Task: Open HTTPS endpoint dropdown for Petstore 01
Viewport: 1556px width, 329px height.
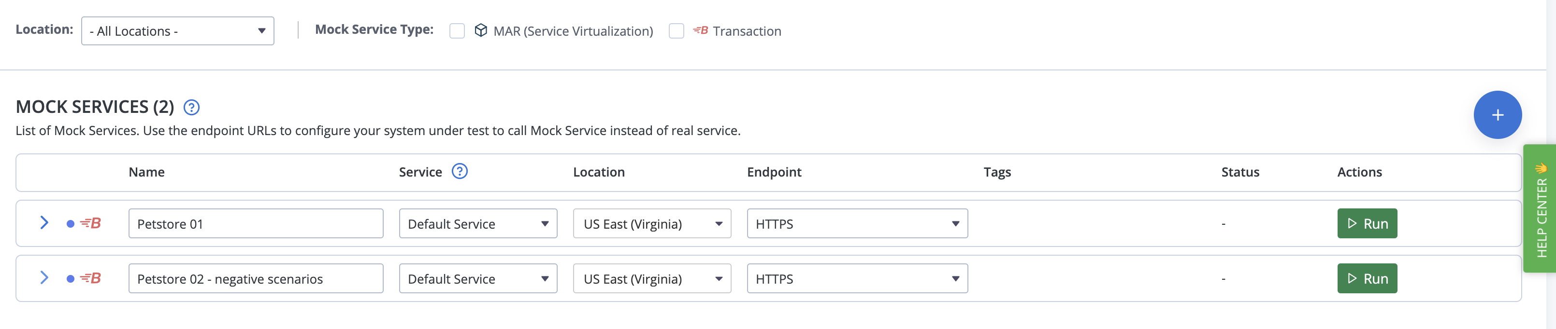Action: [857, 223]
